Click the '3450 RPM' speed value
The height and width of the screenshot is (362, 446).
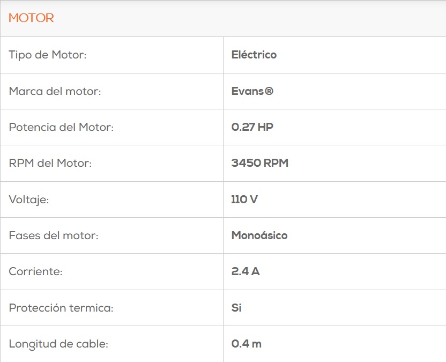point(260,164)
